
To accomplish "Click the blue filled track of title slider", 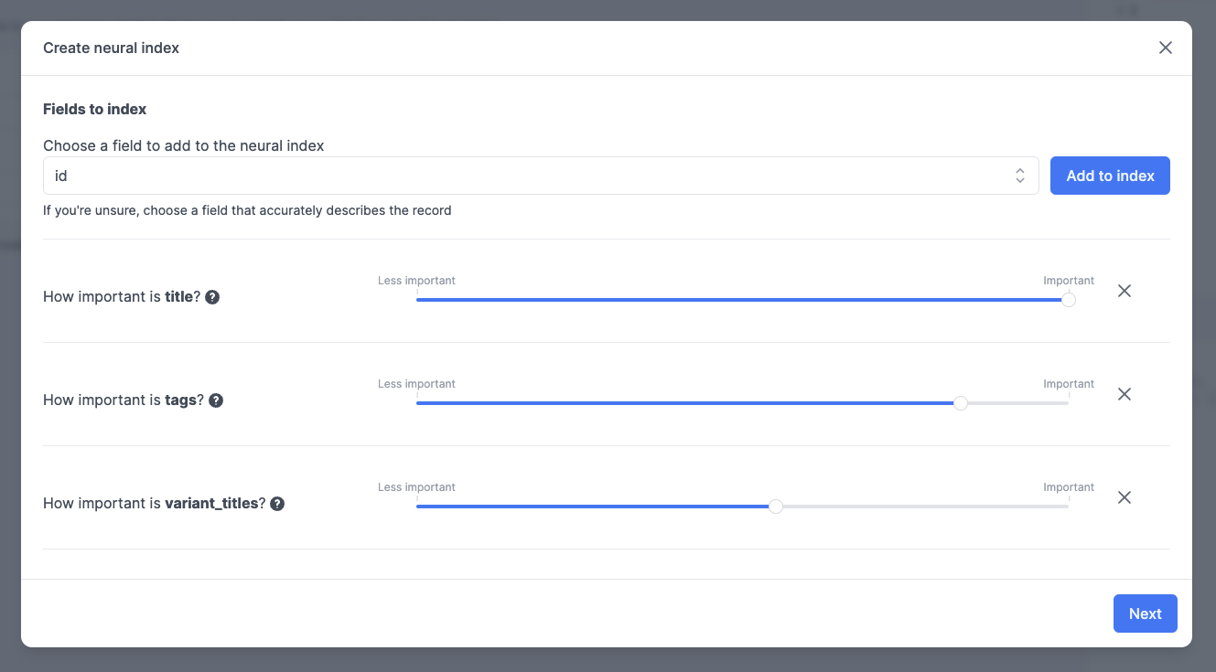I will tap(732, 300).
